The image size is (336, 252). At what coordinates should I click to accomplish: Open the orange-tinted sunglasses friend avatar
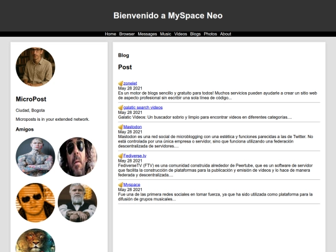(x=35, y=202)
